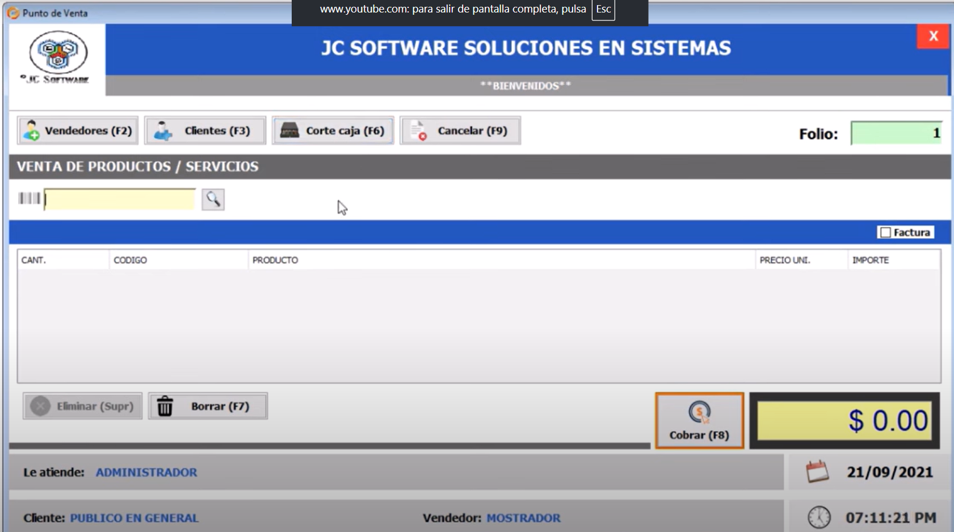This screenshot has width=954, height=532.
Task: Click the yellow product code input field
Action: point(120,199)
